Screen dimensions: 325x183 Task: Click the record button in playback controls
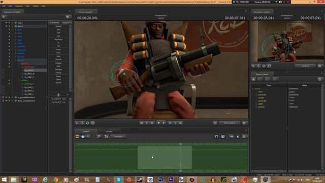point(159,123)
